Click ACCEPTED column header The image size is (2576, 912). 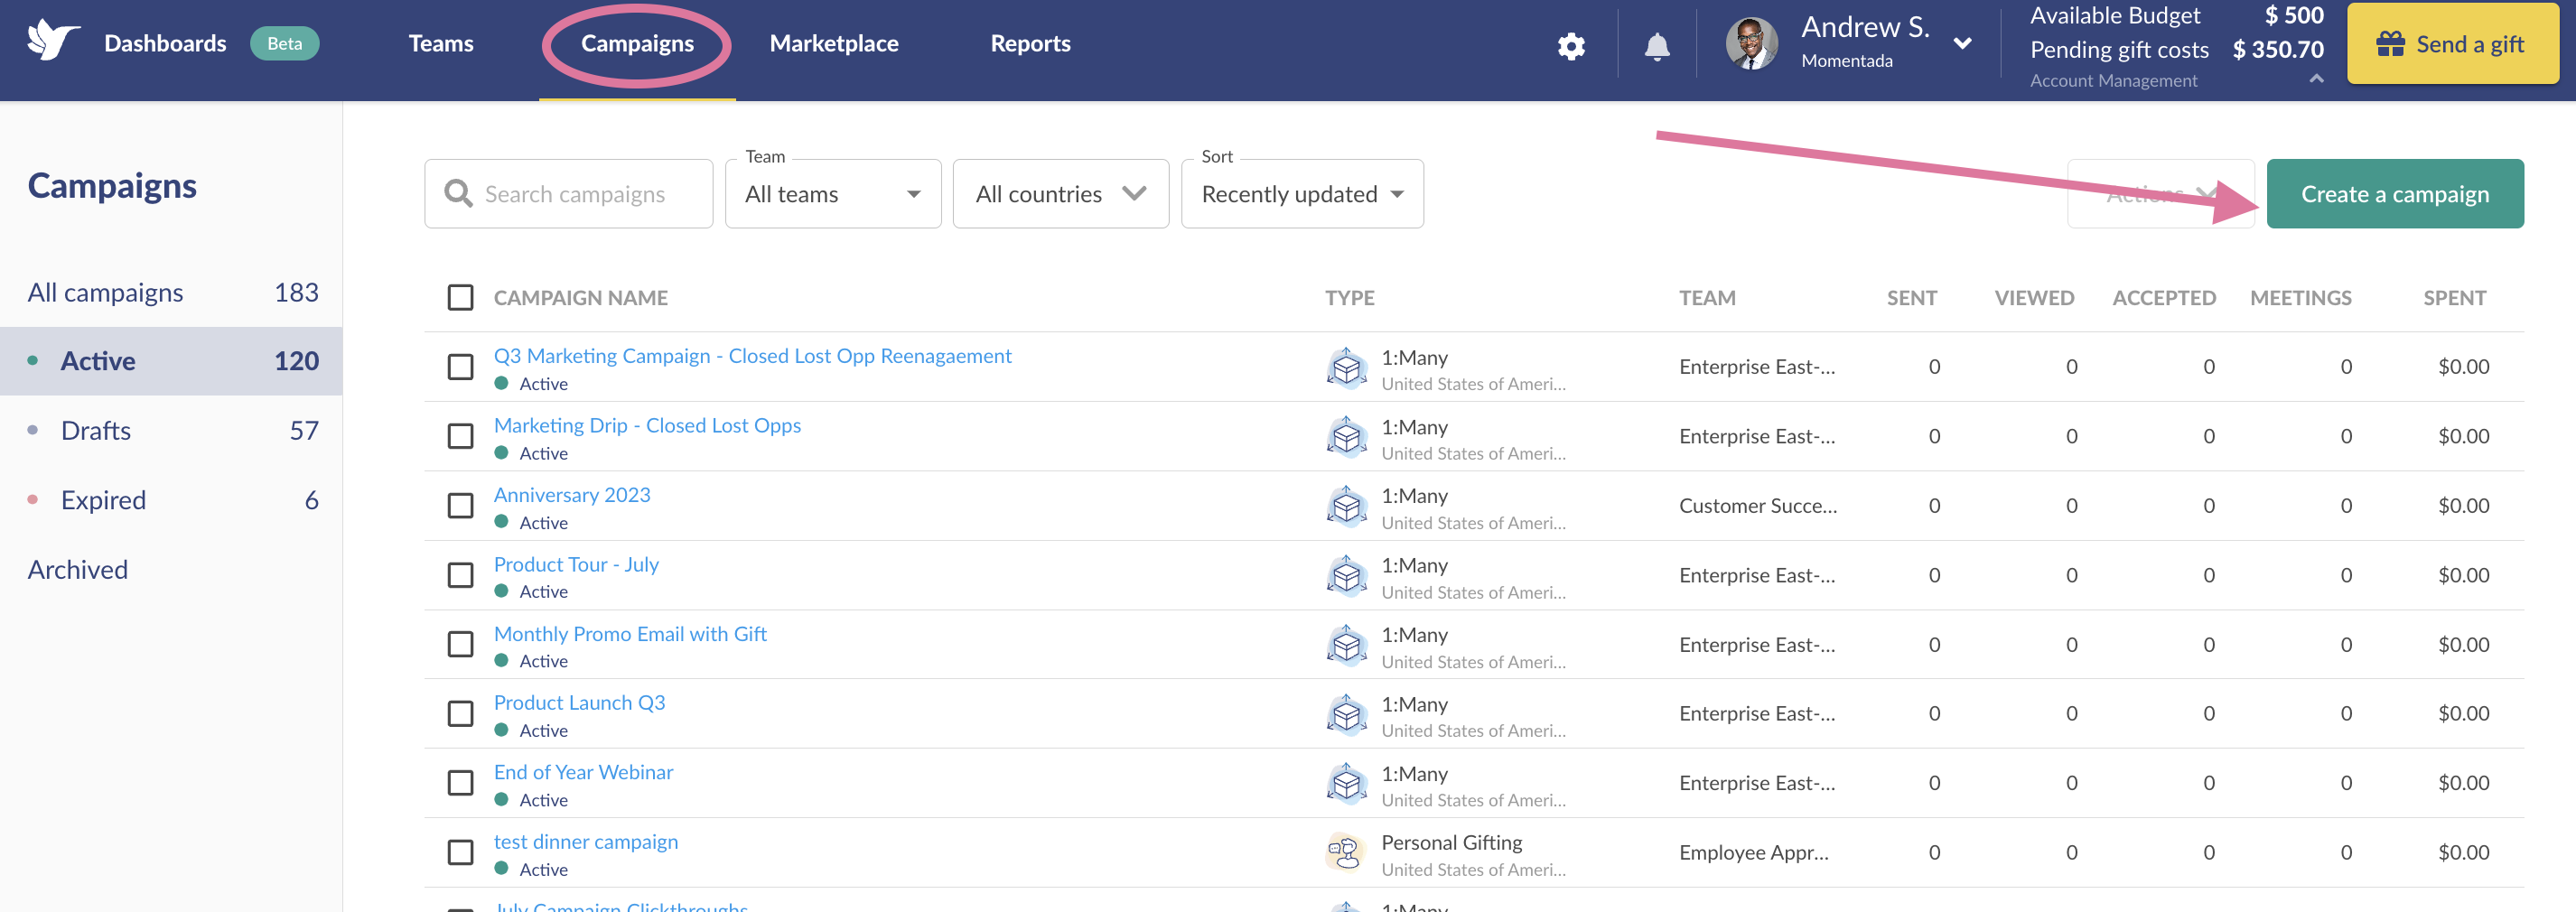pos(2163,298)
